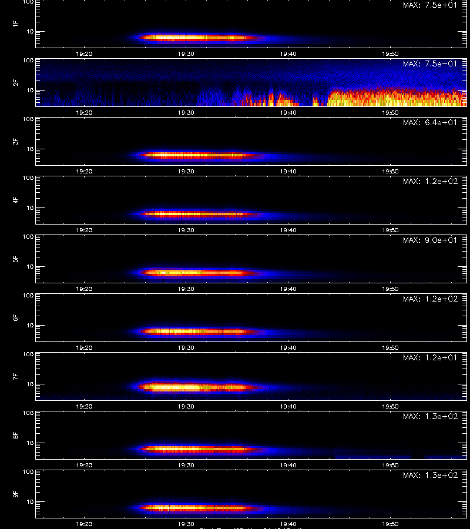The image size is (470, 529).
Task: Click the 4F panel axis label
Action: 15,200
